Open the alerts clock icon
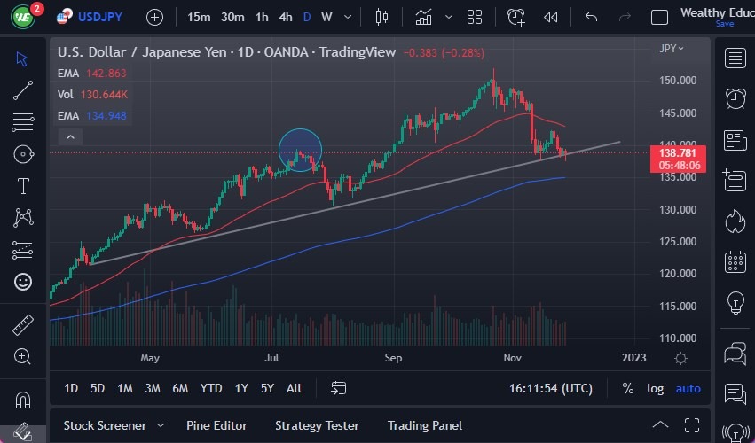The height and width of the screenshot is (443, 755). 735,98
